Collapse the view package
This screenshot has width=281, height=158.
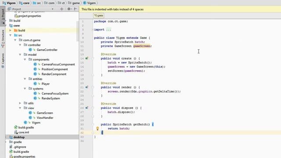(20, 108)
